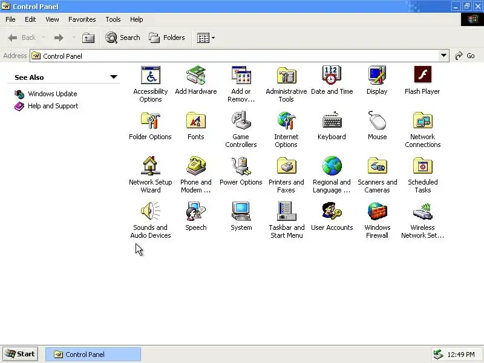The height and width of the screenshot is (363, 484).
Task: Open the Fonts folder icon
Action: 195,120
